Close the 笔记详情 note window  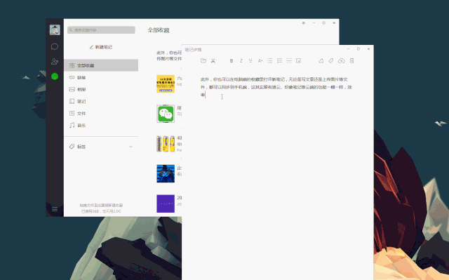[368, 49]
